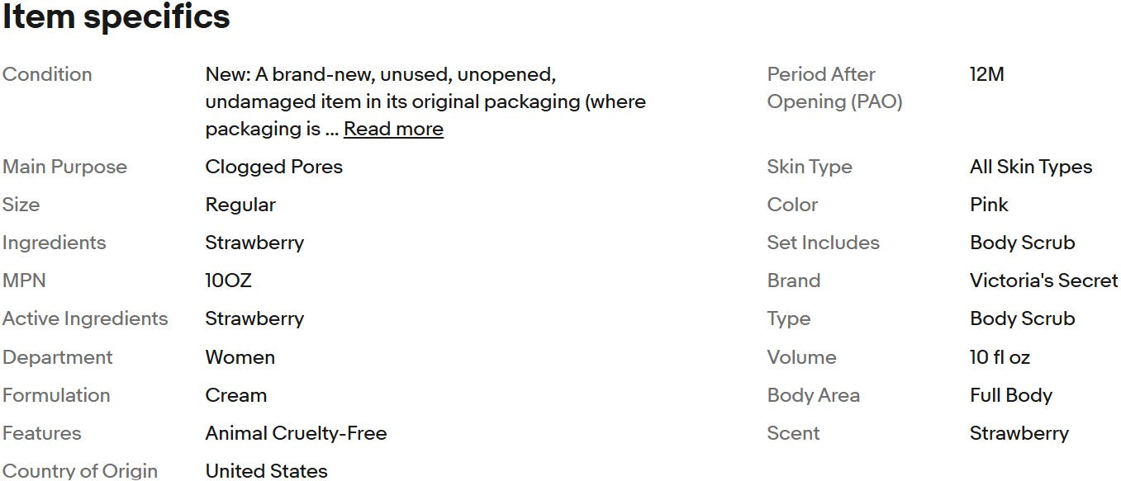Screen dimensions: 1121x481
Task: Click the 10 fl oz volume value
Action: point(1000,357)
